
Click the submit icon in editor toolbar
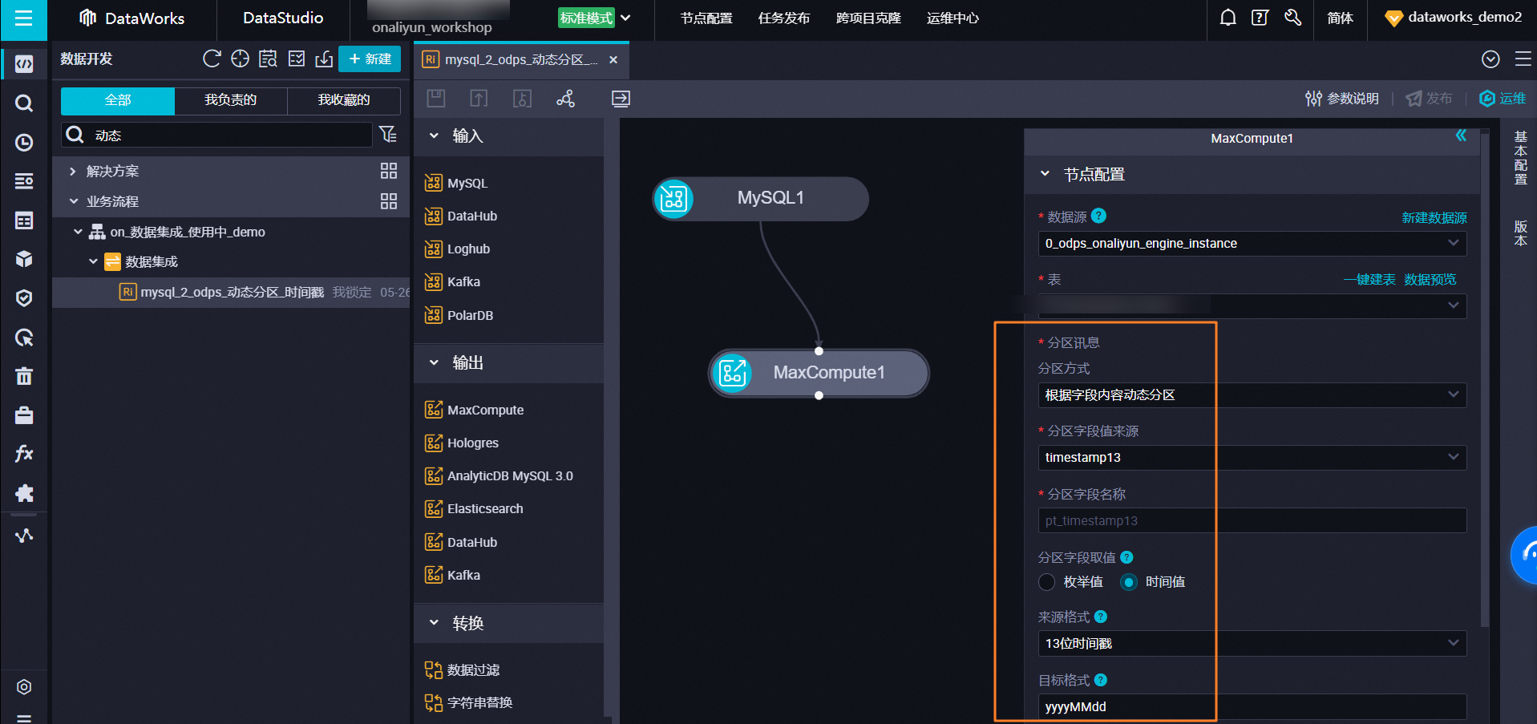pyautogui.click(x=479, y=99)
